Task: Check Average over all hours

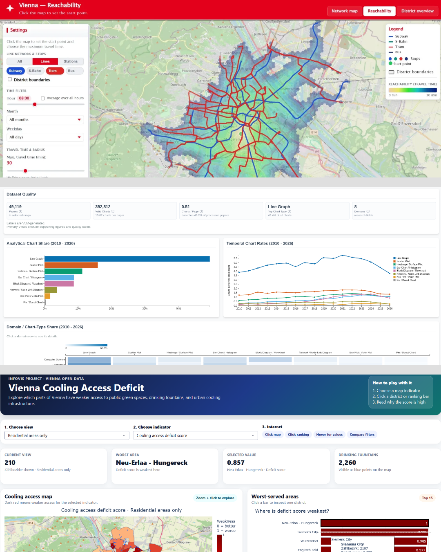Action: click(x=43, y=98)
